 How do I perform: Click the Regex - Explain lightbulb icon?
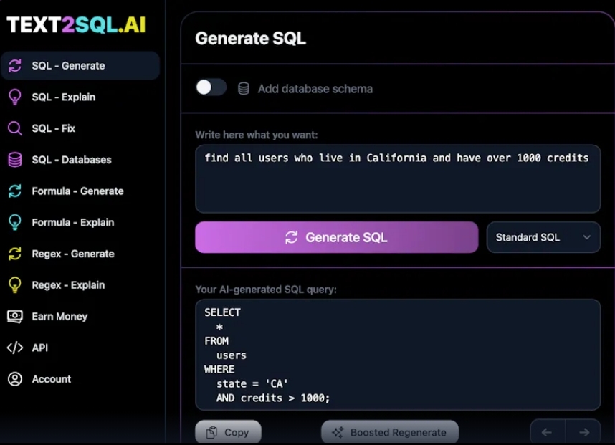pyautogui.click(x=14, y=285)
